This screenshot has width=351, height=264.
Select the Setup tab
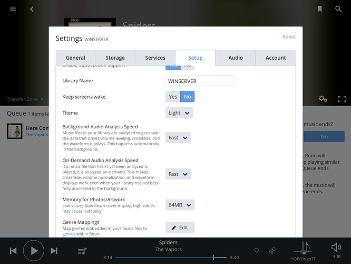pyautogui.click(x=196, y=58)
